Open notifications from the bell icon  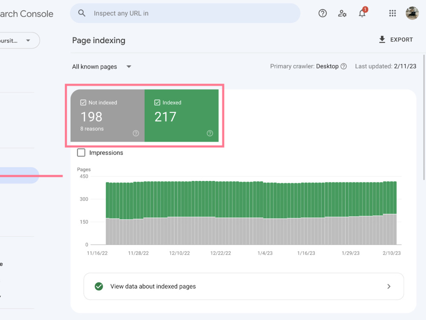tap(362, 14)
